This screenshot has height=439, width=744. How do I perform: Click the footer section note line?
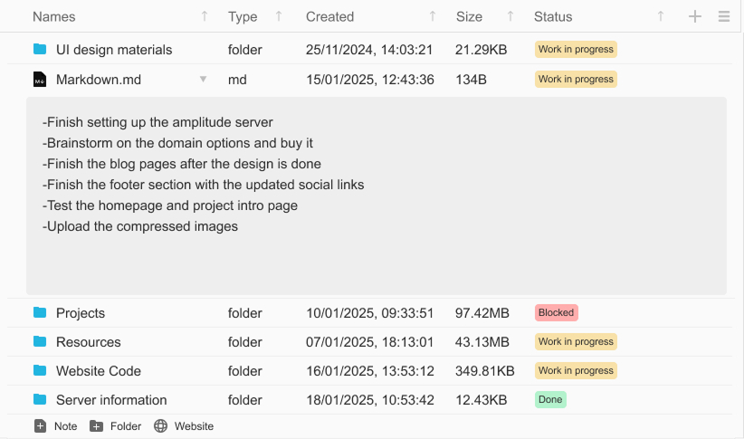pyautogui.click(x=203, y=185)
